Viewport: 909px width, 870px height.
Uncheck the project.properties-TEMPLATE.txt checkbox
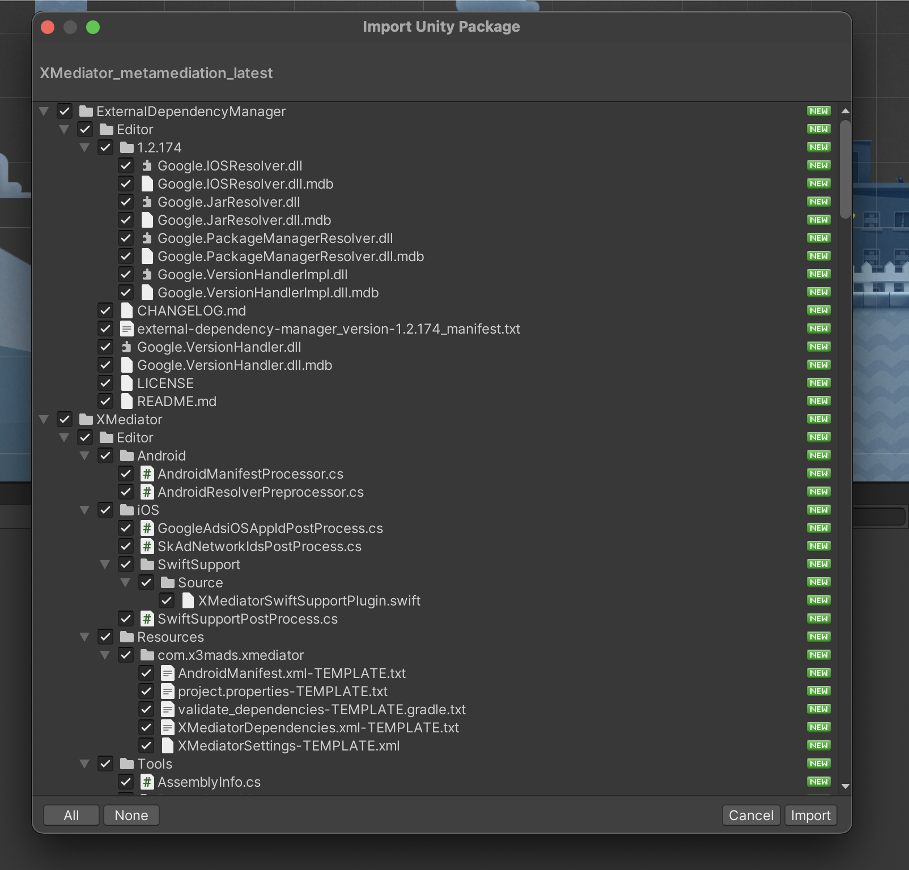coord(146,691)
